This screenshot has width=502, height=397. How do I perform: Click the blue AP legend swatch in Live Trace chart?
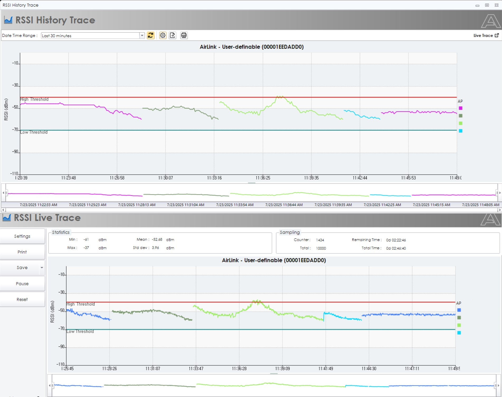[x=459, y=310]
